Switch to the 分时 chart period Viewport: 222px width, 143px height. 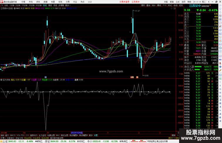(x=6, y=5)
